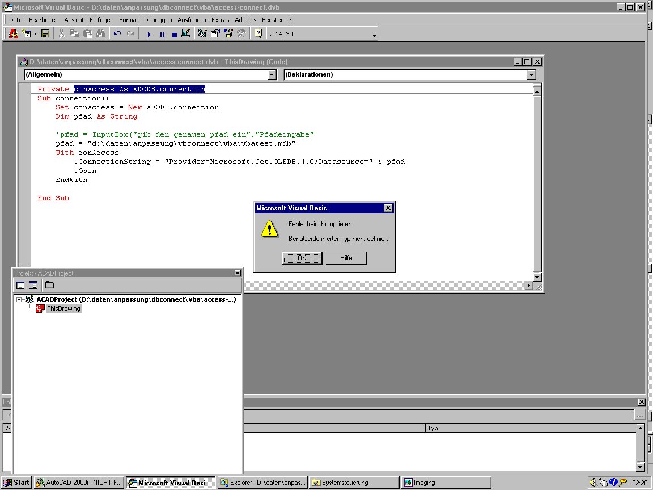The width and height of the screenshot is (653, 490).
Task: Open the Format menu
Action: click(129, 20)
